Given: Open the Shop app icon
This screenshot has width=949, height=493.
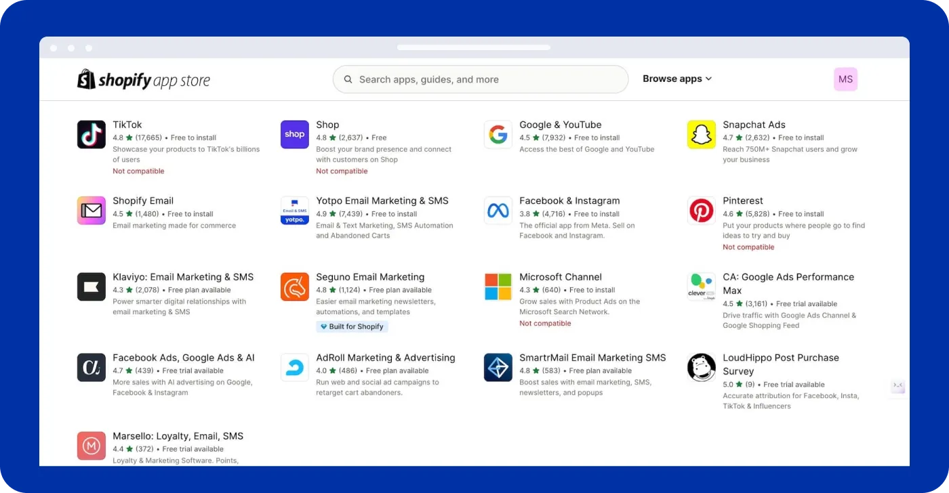Looking at the screenshot, I should (294, 135).
